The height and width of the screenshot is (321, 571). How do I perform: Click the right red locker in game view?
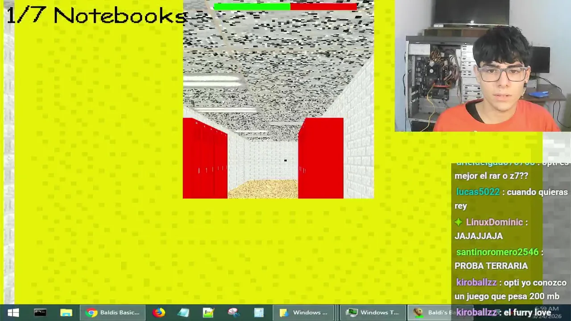pyautogui.click(x=321, y=158)
